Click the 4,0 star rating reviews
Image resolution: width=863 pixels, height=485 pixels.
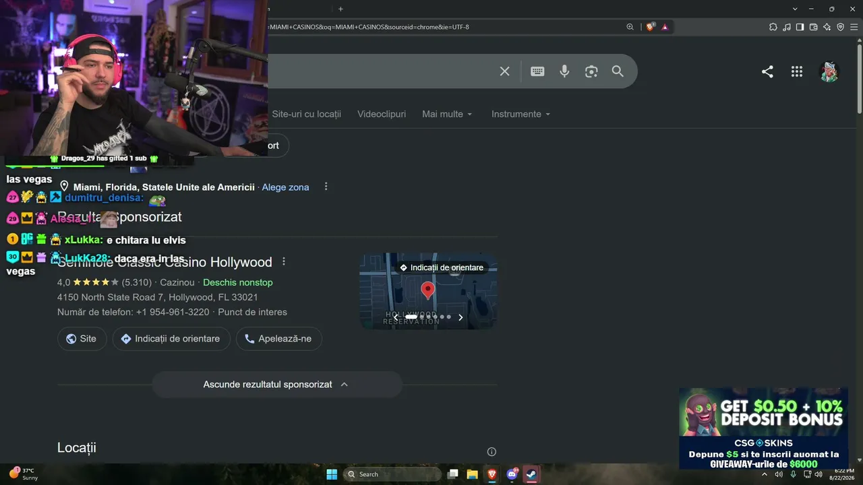coord(105,282)
